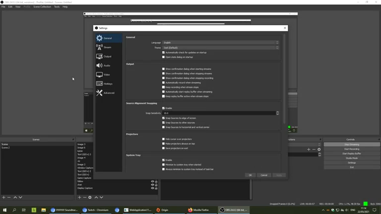Open source properties gear icon
The height and width of the screenshot is (214, 381).
click(x=90, y=198)
